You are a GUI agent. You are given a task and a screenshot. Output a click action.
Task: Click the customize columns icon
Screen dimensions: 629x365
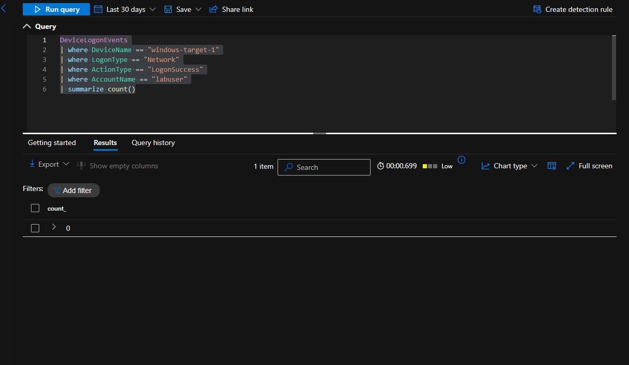pyautogui.click(x=552, y=166)
